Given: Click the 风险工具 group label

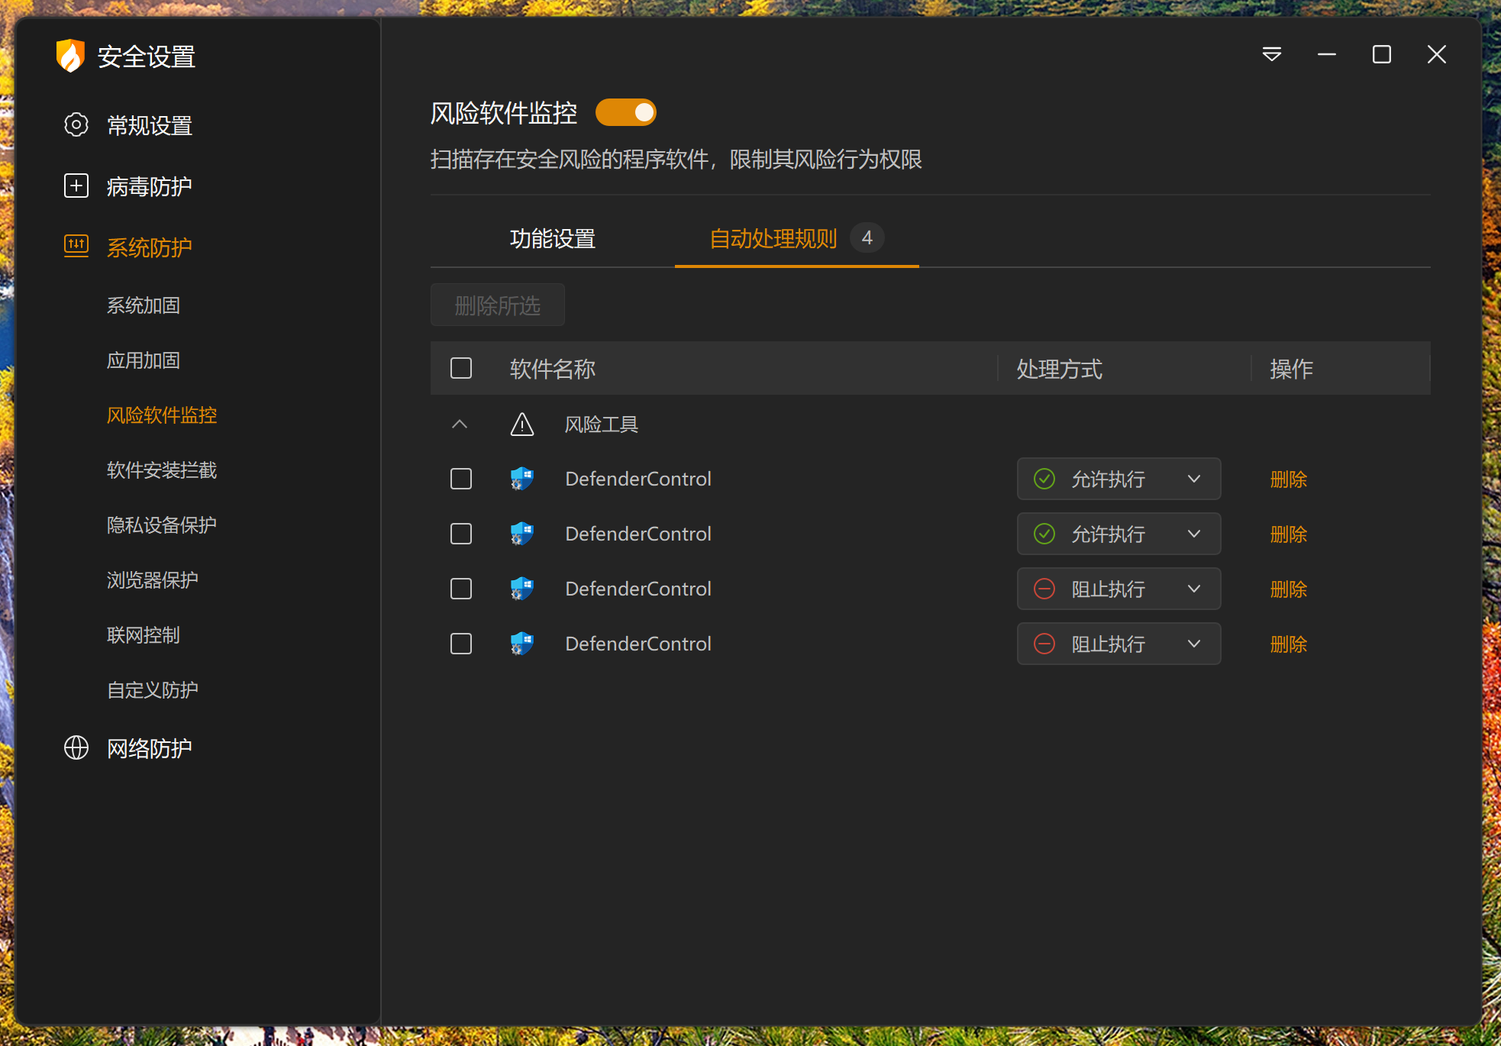Looking at the screenshot, I should (602, 425).
